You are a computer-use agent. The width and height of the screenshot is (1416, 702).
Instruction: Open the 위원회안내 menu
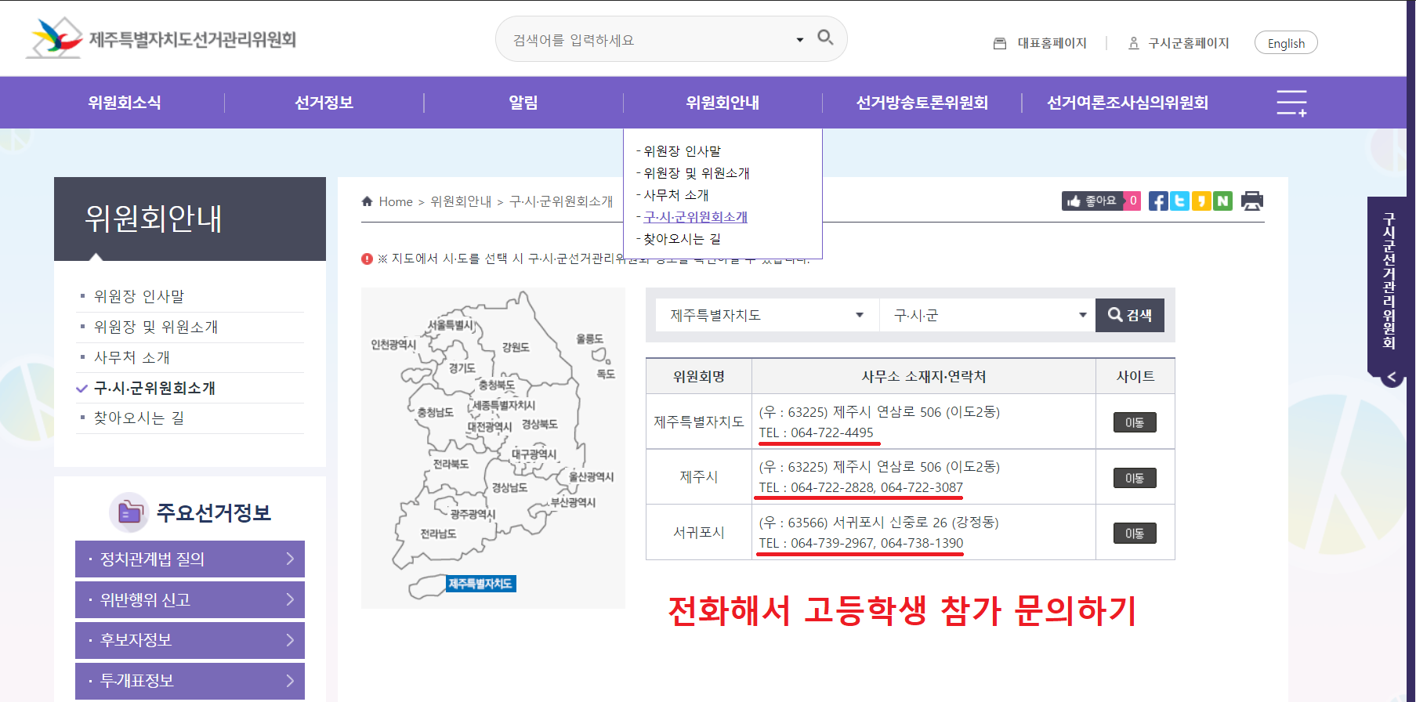tap(722, 103)
